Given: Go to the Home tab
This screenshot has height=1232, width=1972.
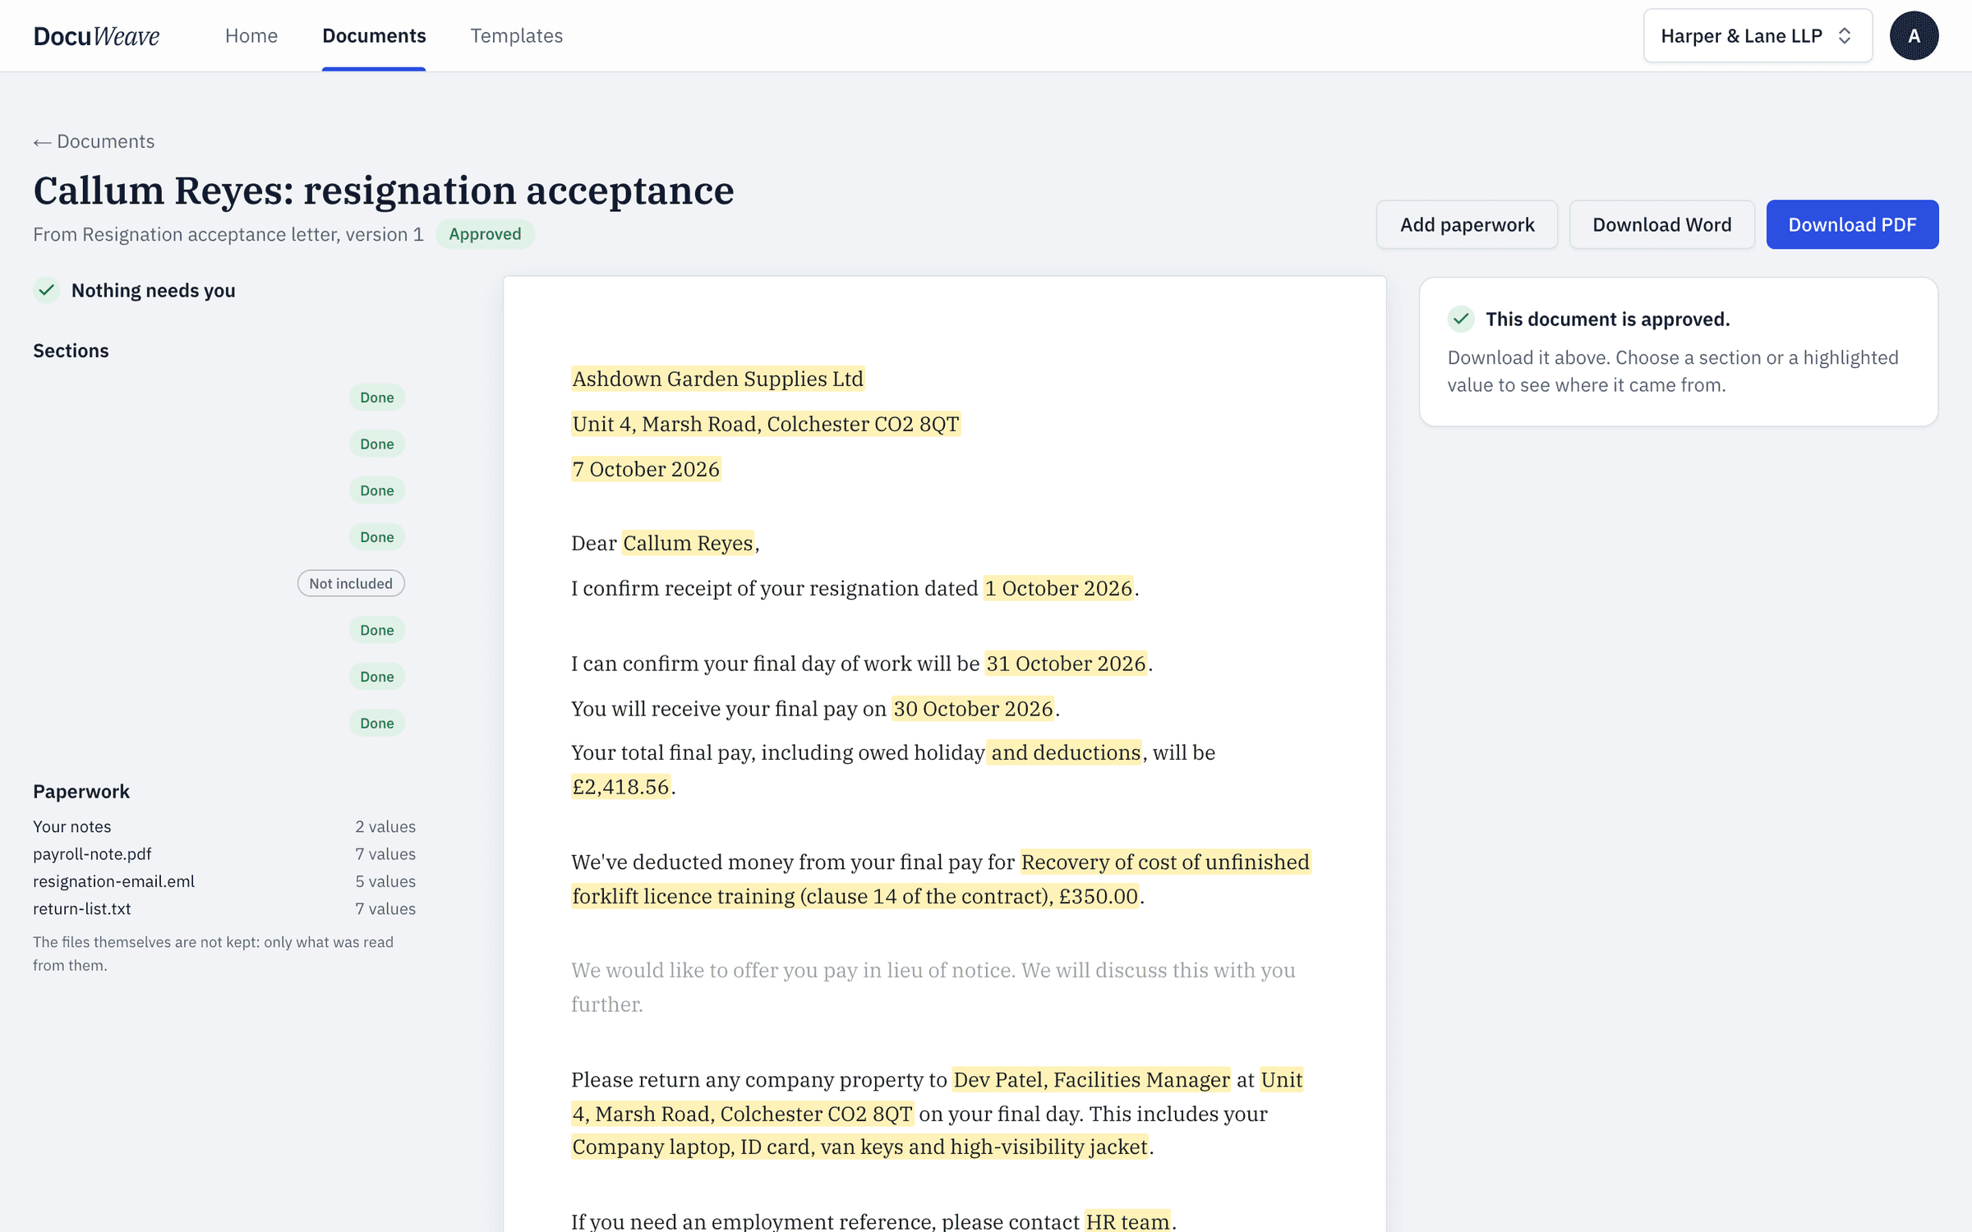Looking at the screenshot, I should pos(251,35).
